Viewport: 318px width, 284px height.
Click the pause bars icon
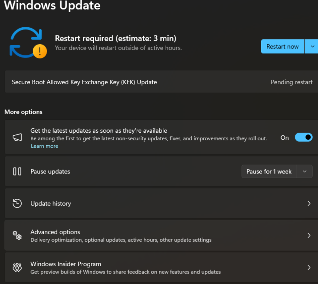(x=17, y=171)
